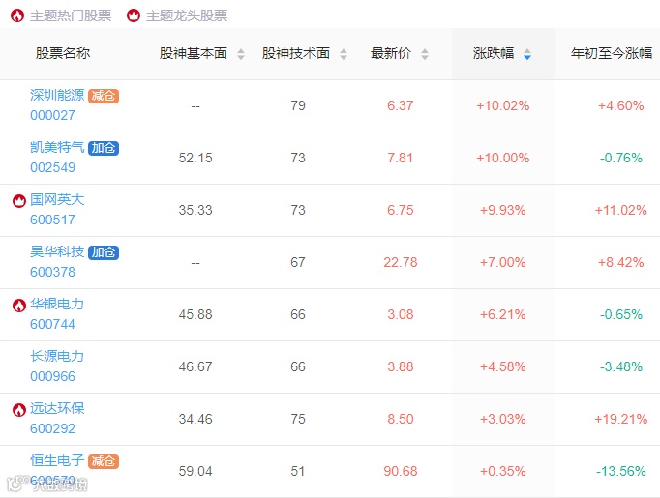This screenshot has width=660, height=498.
Task: Click the +7.00% change value
Action: (x=503, y=262)
